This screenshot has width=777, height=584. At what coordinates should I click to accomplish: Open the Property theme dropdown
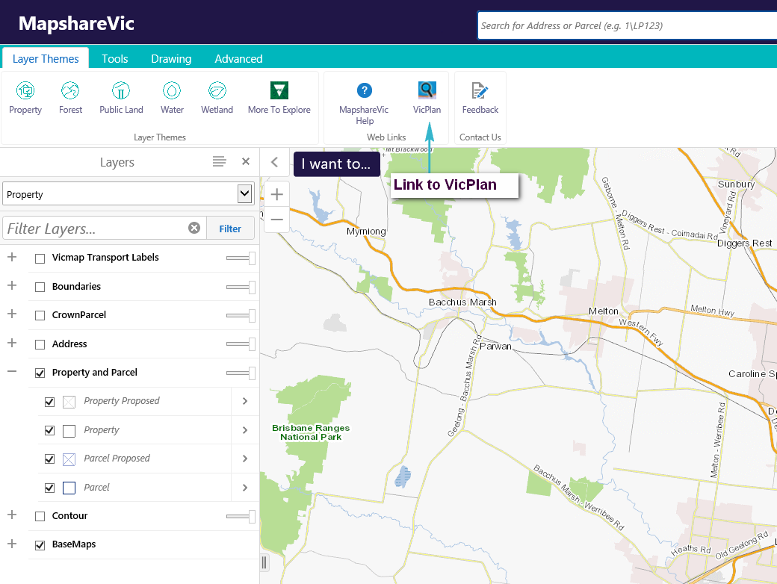[129, 193]
